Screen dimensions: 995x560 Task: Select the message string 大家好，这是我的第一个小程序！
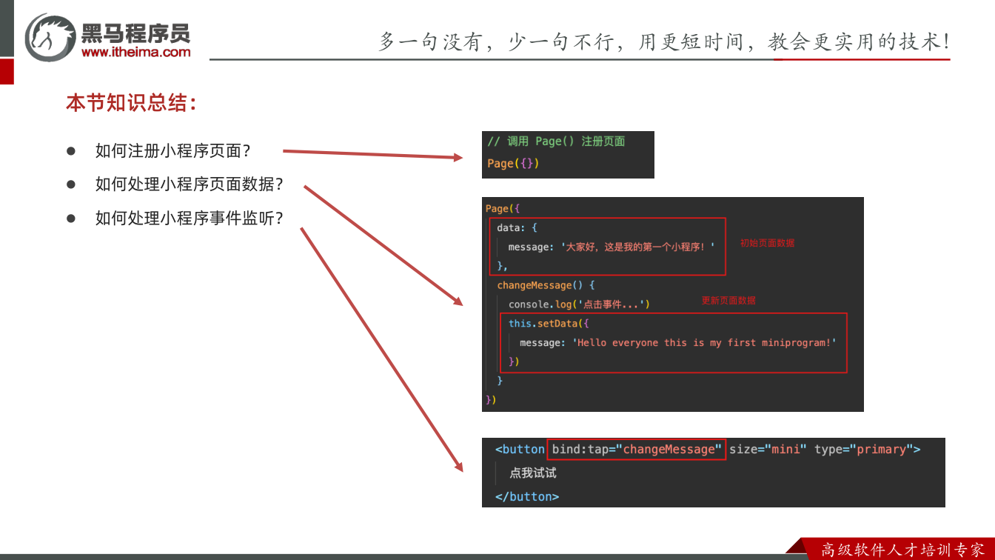(x=637, y=247)
